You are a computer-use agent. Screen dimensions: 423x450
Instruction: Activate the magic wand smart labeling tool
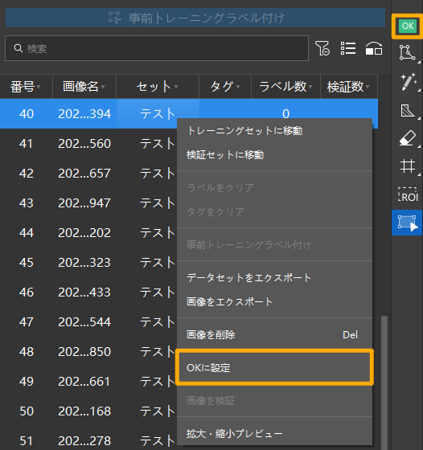click(408, 81)
